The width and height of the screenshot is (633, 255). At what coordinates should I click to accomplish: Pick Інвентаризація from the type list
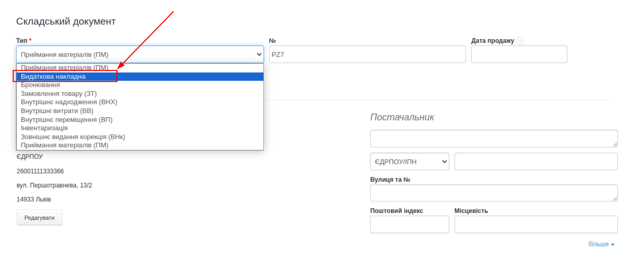pos(44,128)
